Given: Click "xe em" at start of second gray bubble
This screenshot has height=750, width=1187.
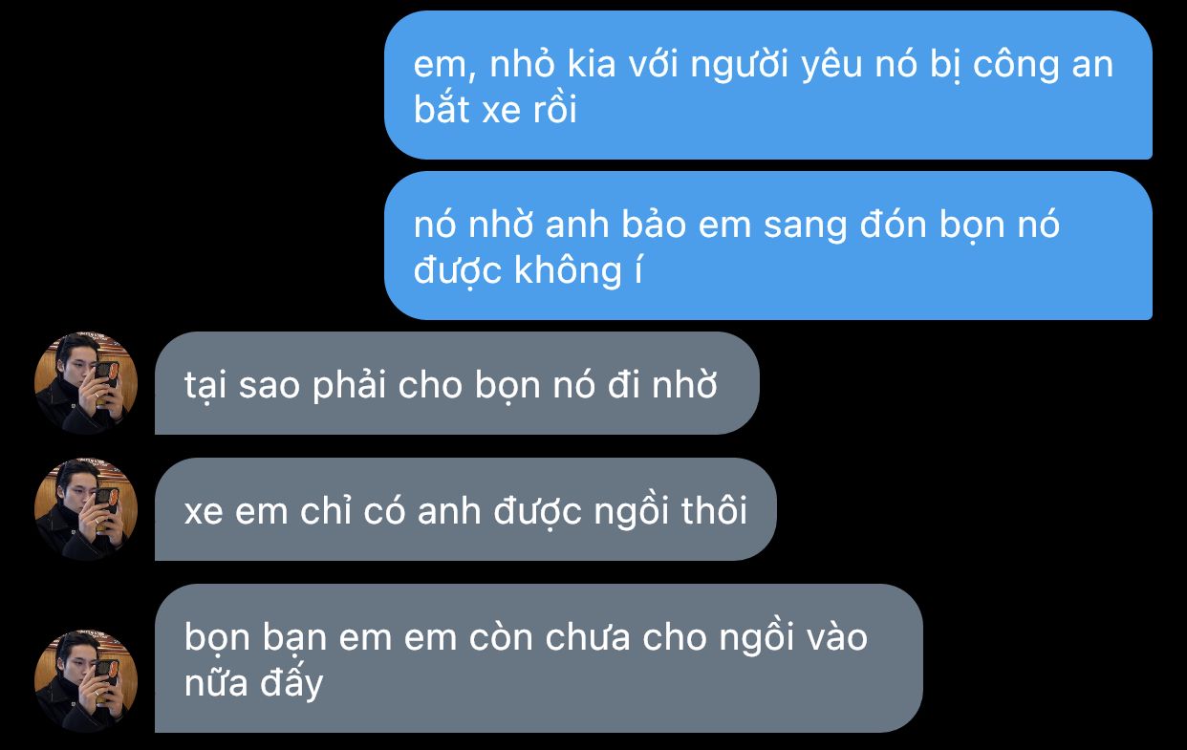Looking at the screenshot, I should point(235,512).
